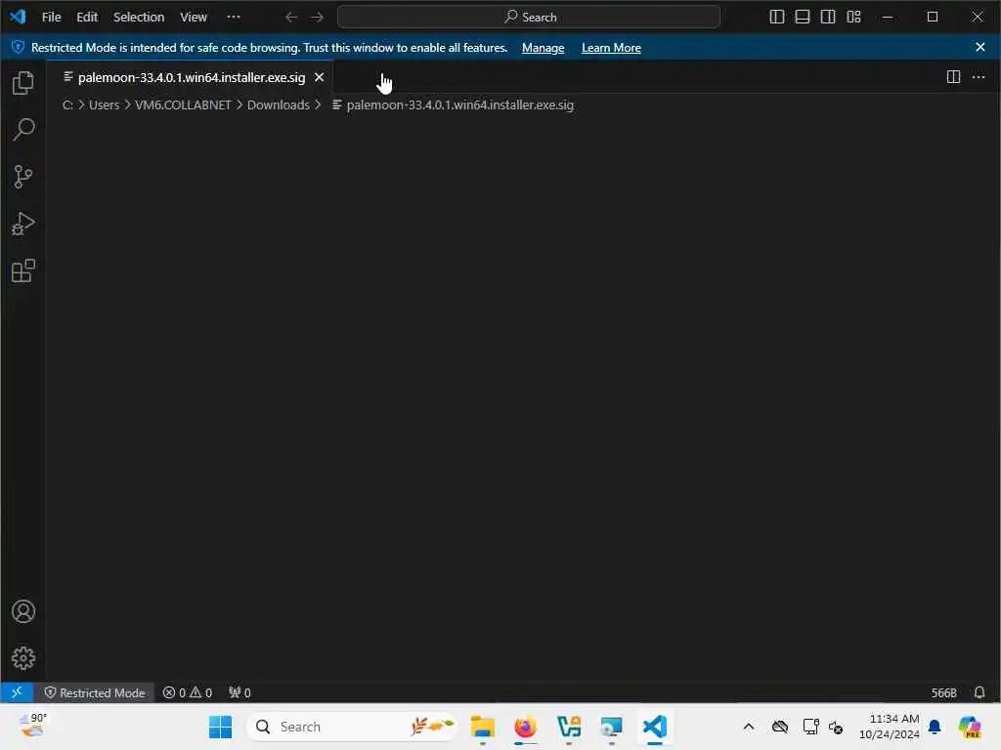The image size is (1001, 750).
Task: Click the Windows taskbar Search box
Action: pos(352,727)
